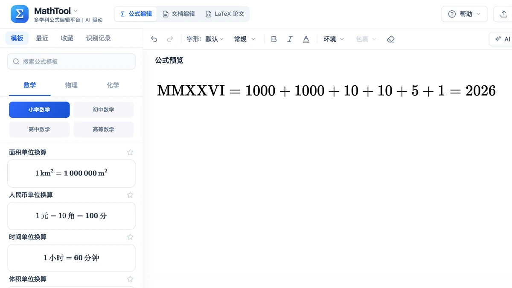Star the 面积单位换算 template
512x288 pixels.
pyautogui.click(x=130, y=152)
